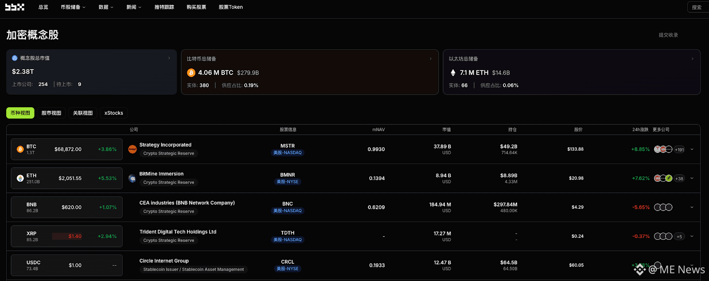Open Bitcoin total reserve card arrow
This screenshot has height=281, width=709.
[x=430, y=59]
